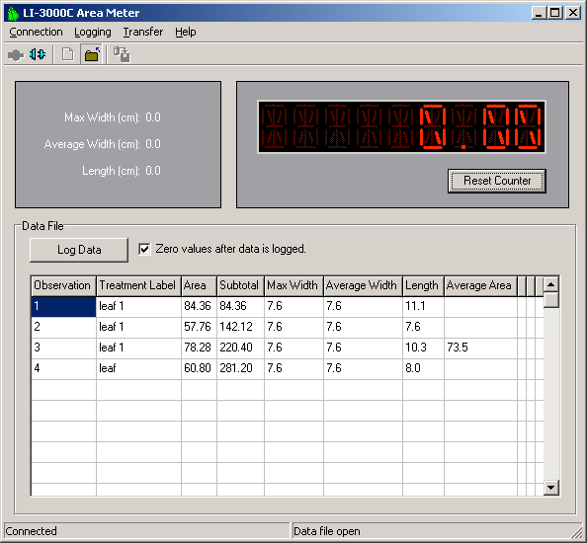Select observation row 1 cell

click(x=63, y=307)
